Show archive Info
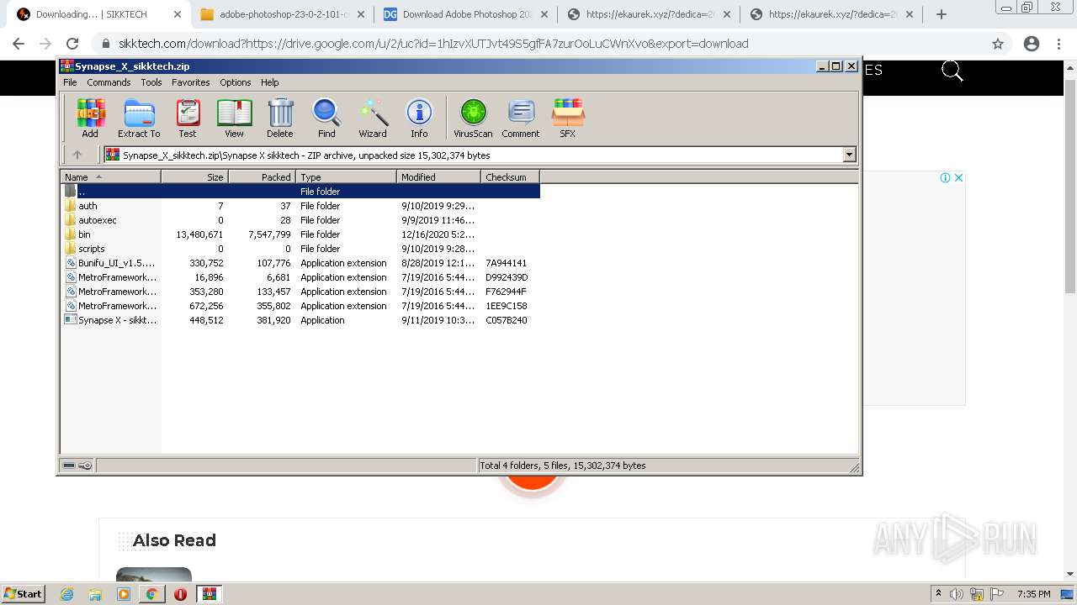This screenshot has width=1077, height=605. 419,118
